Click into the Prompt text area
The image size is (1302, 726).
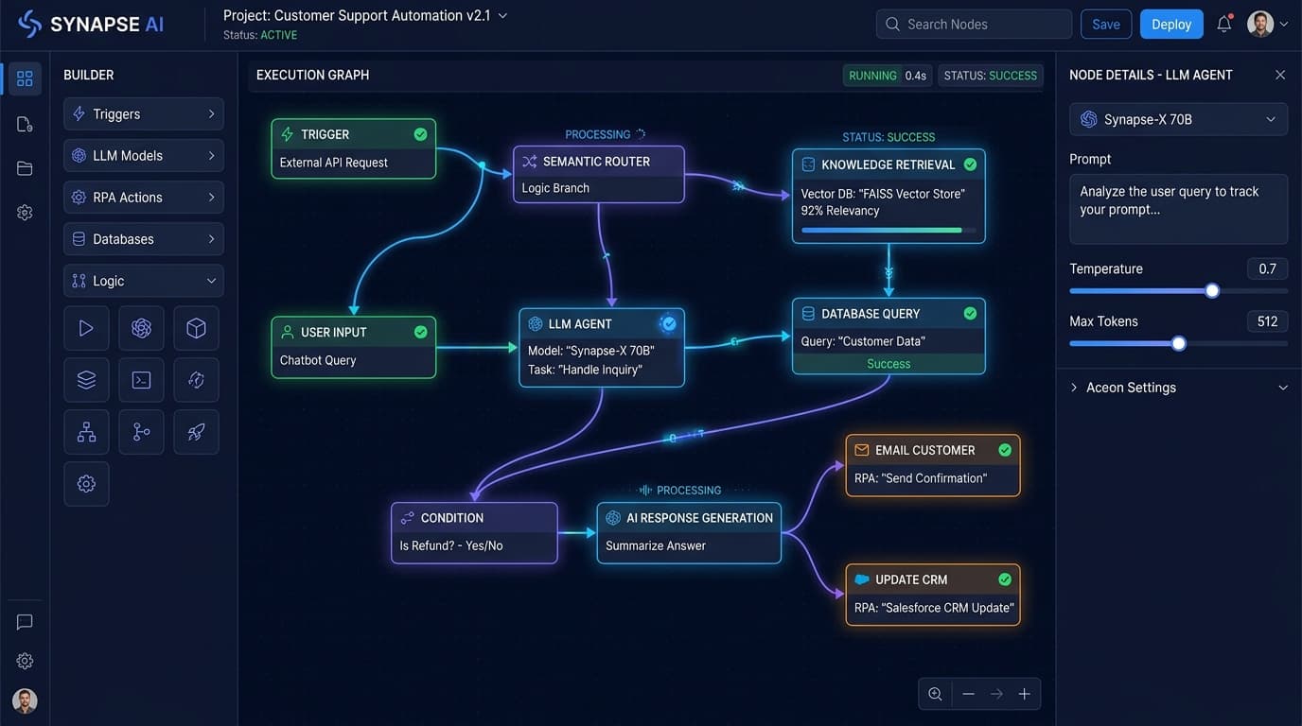1178,209
